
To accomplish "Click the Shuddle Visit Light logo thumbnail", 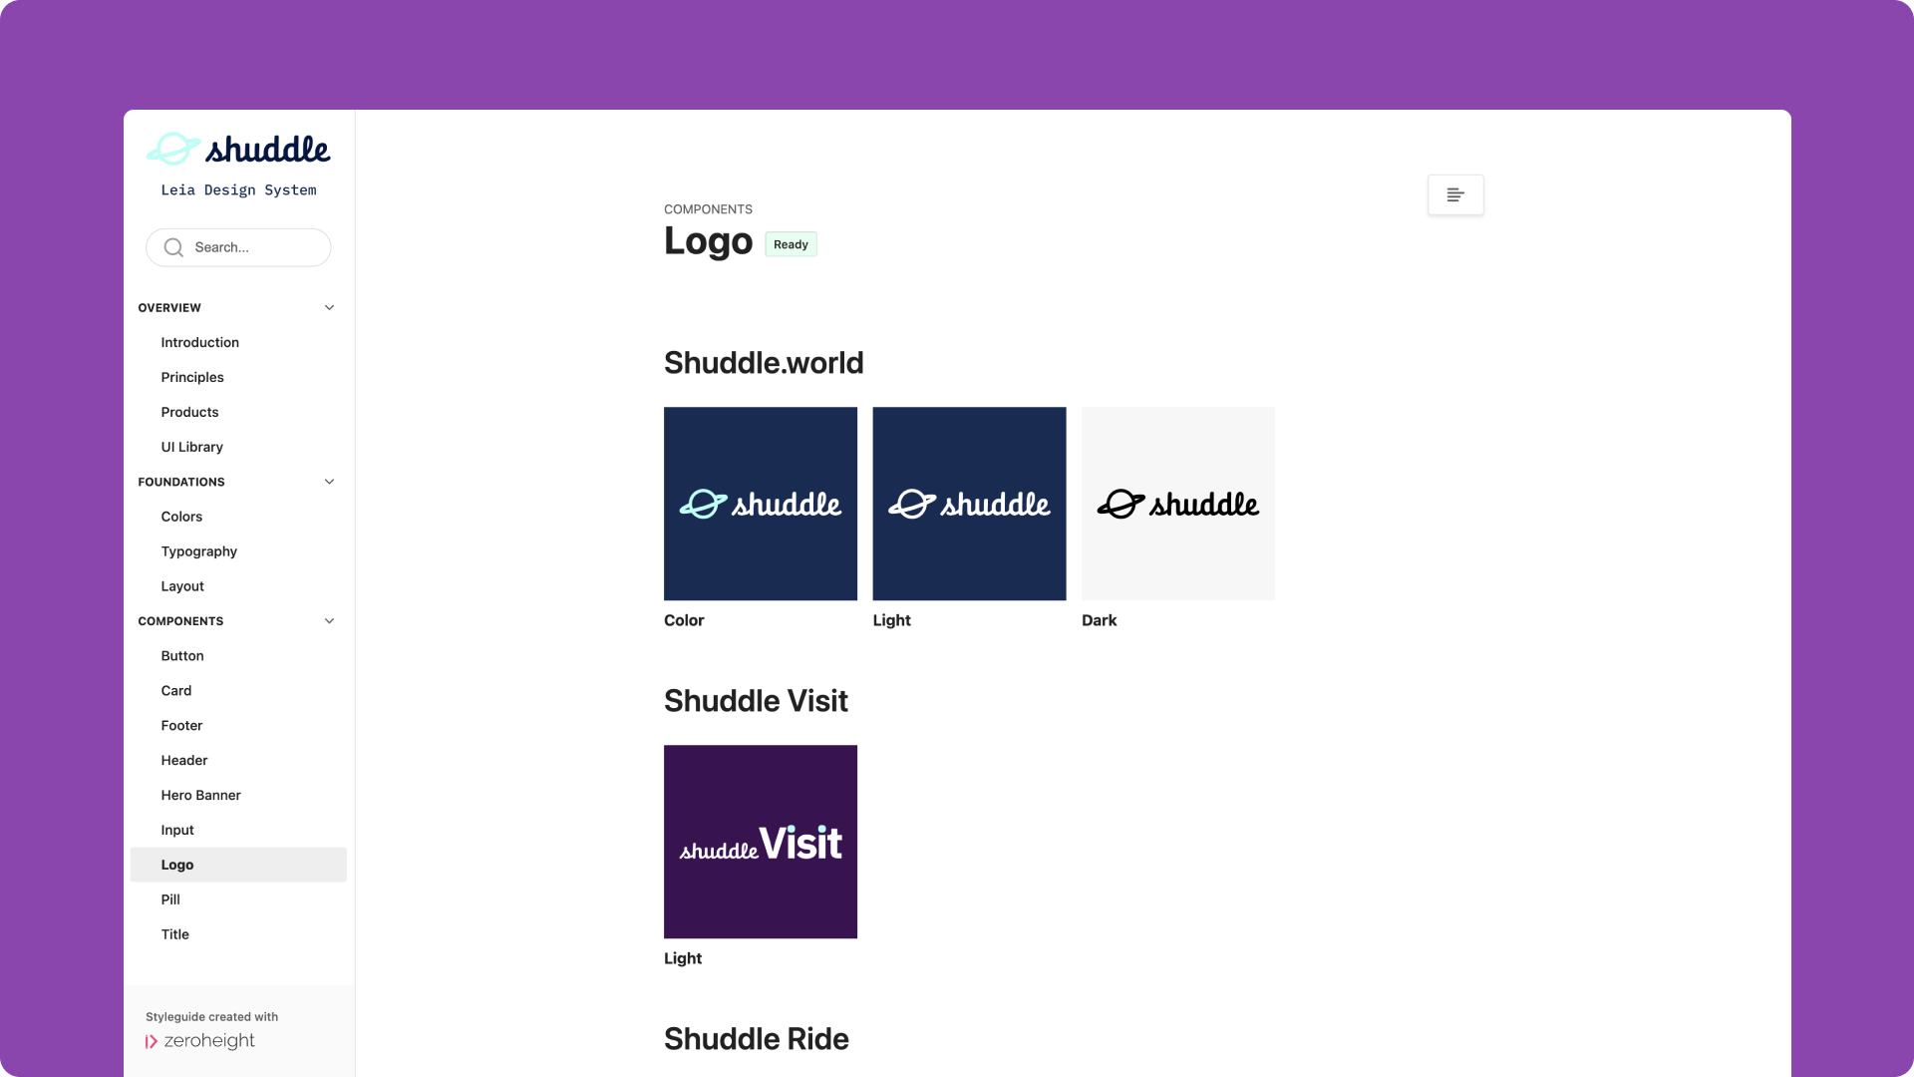I will [761, 842].
